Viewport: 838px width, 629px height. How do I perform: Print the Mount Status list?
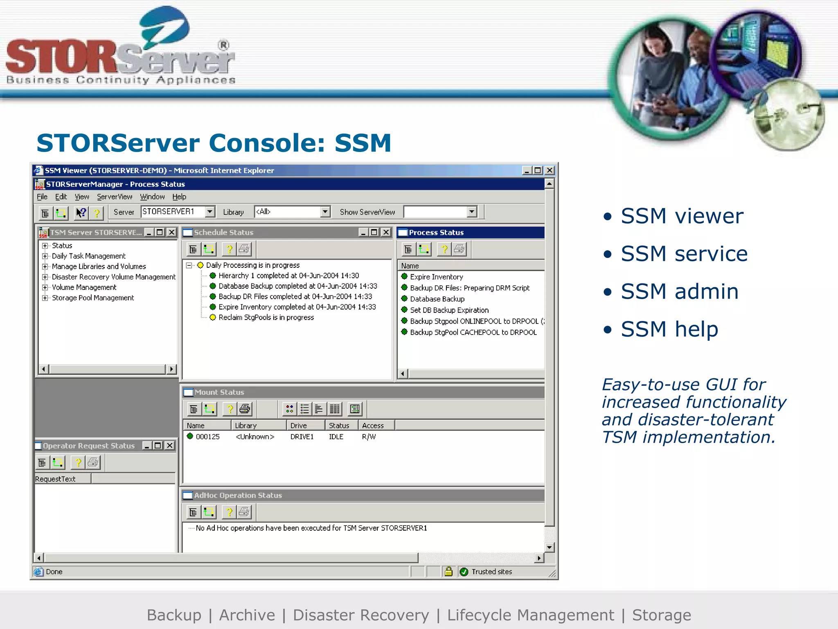coord(245,409)
